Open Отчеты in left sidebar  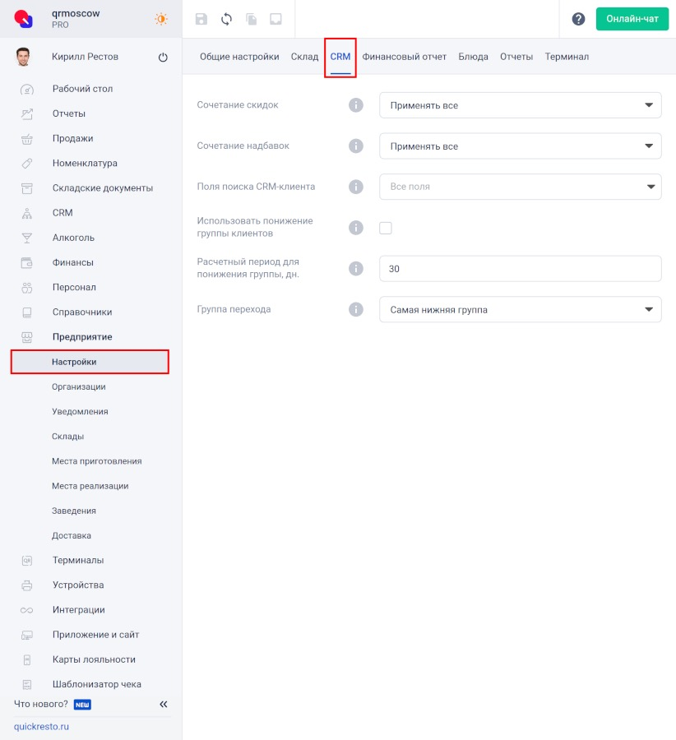click(68, 113)
